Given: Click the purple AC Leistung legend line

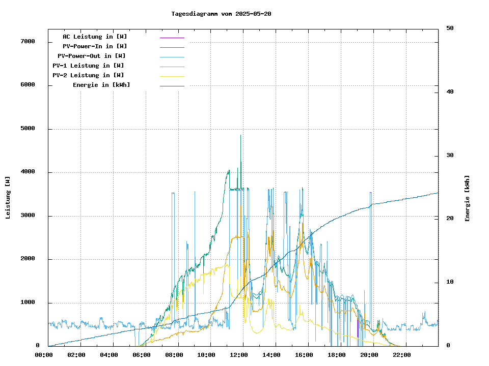Looking at the screenshot, I should point(172,38).
